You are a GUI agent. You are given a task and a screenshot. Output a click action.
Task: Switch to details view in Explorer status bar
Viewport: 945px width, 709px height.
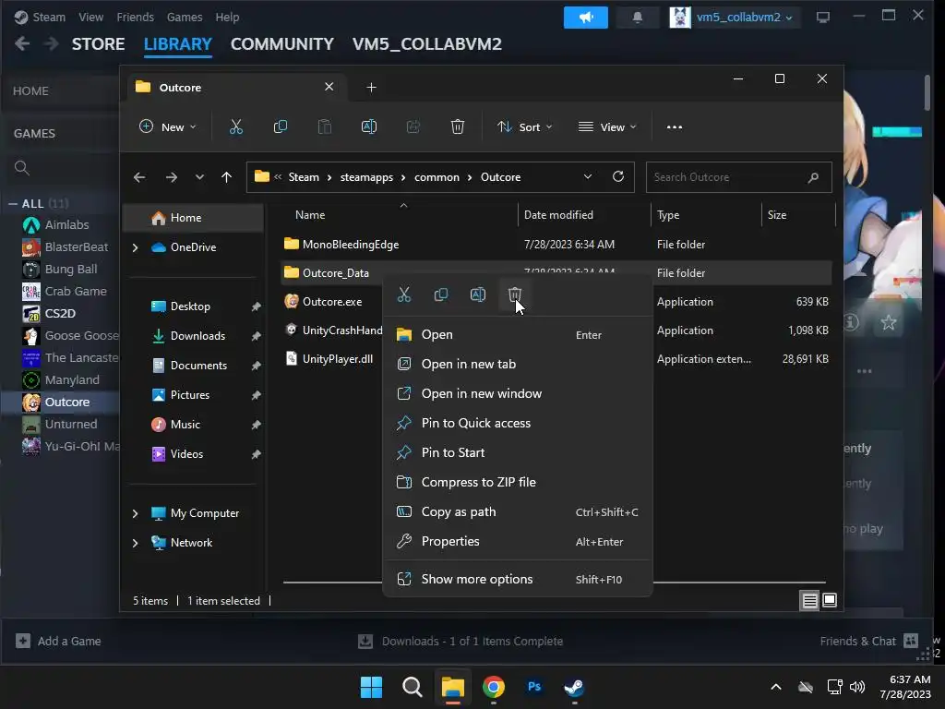click(x=809, y=600)
